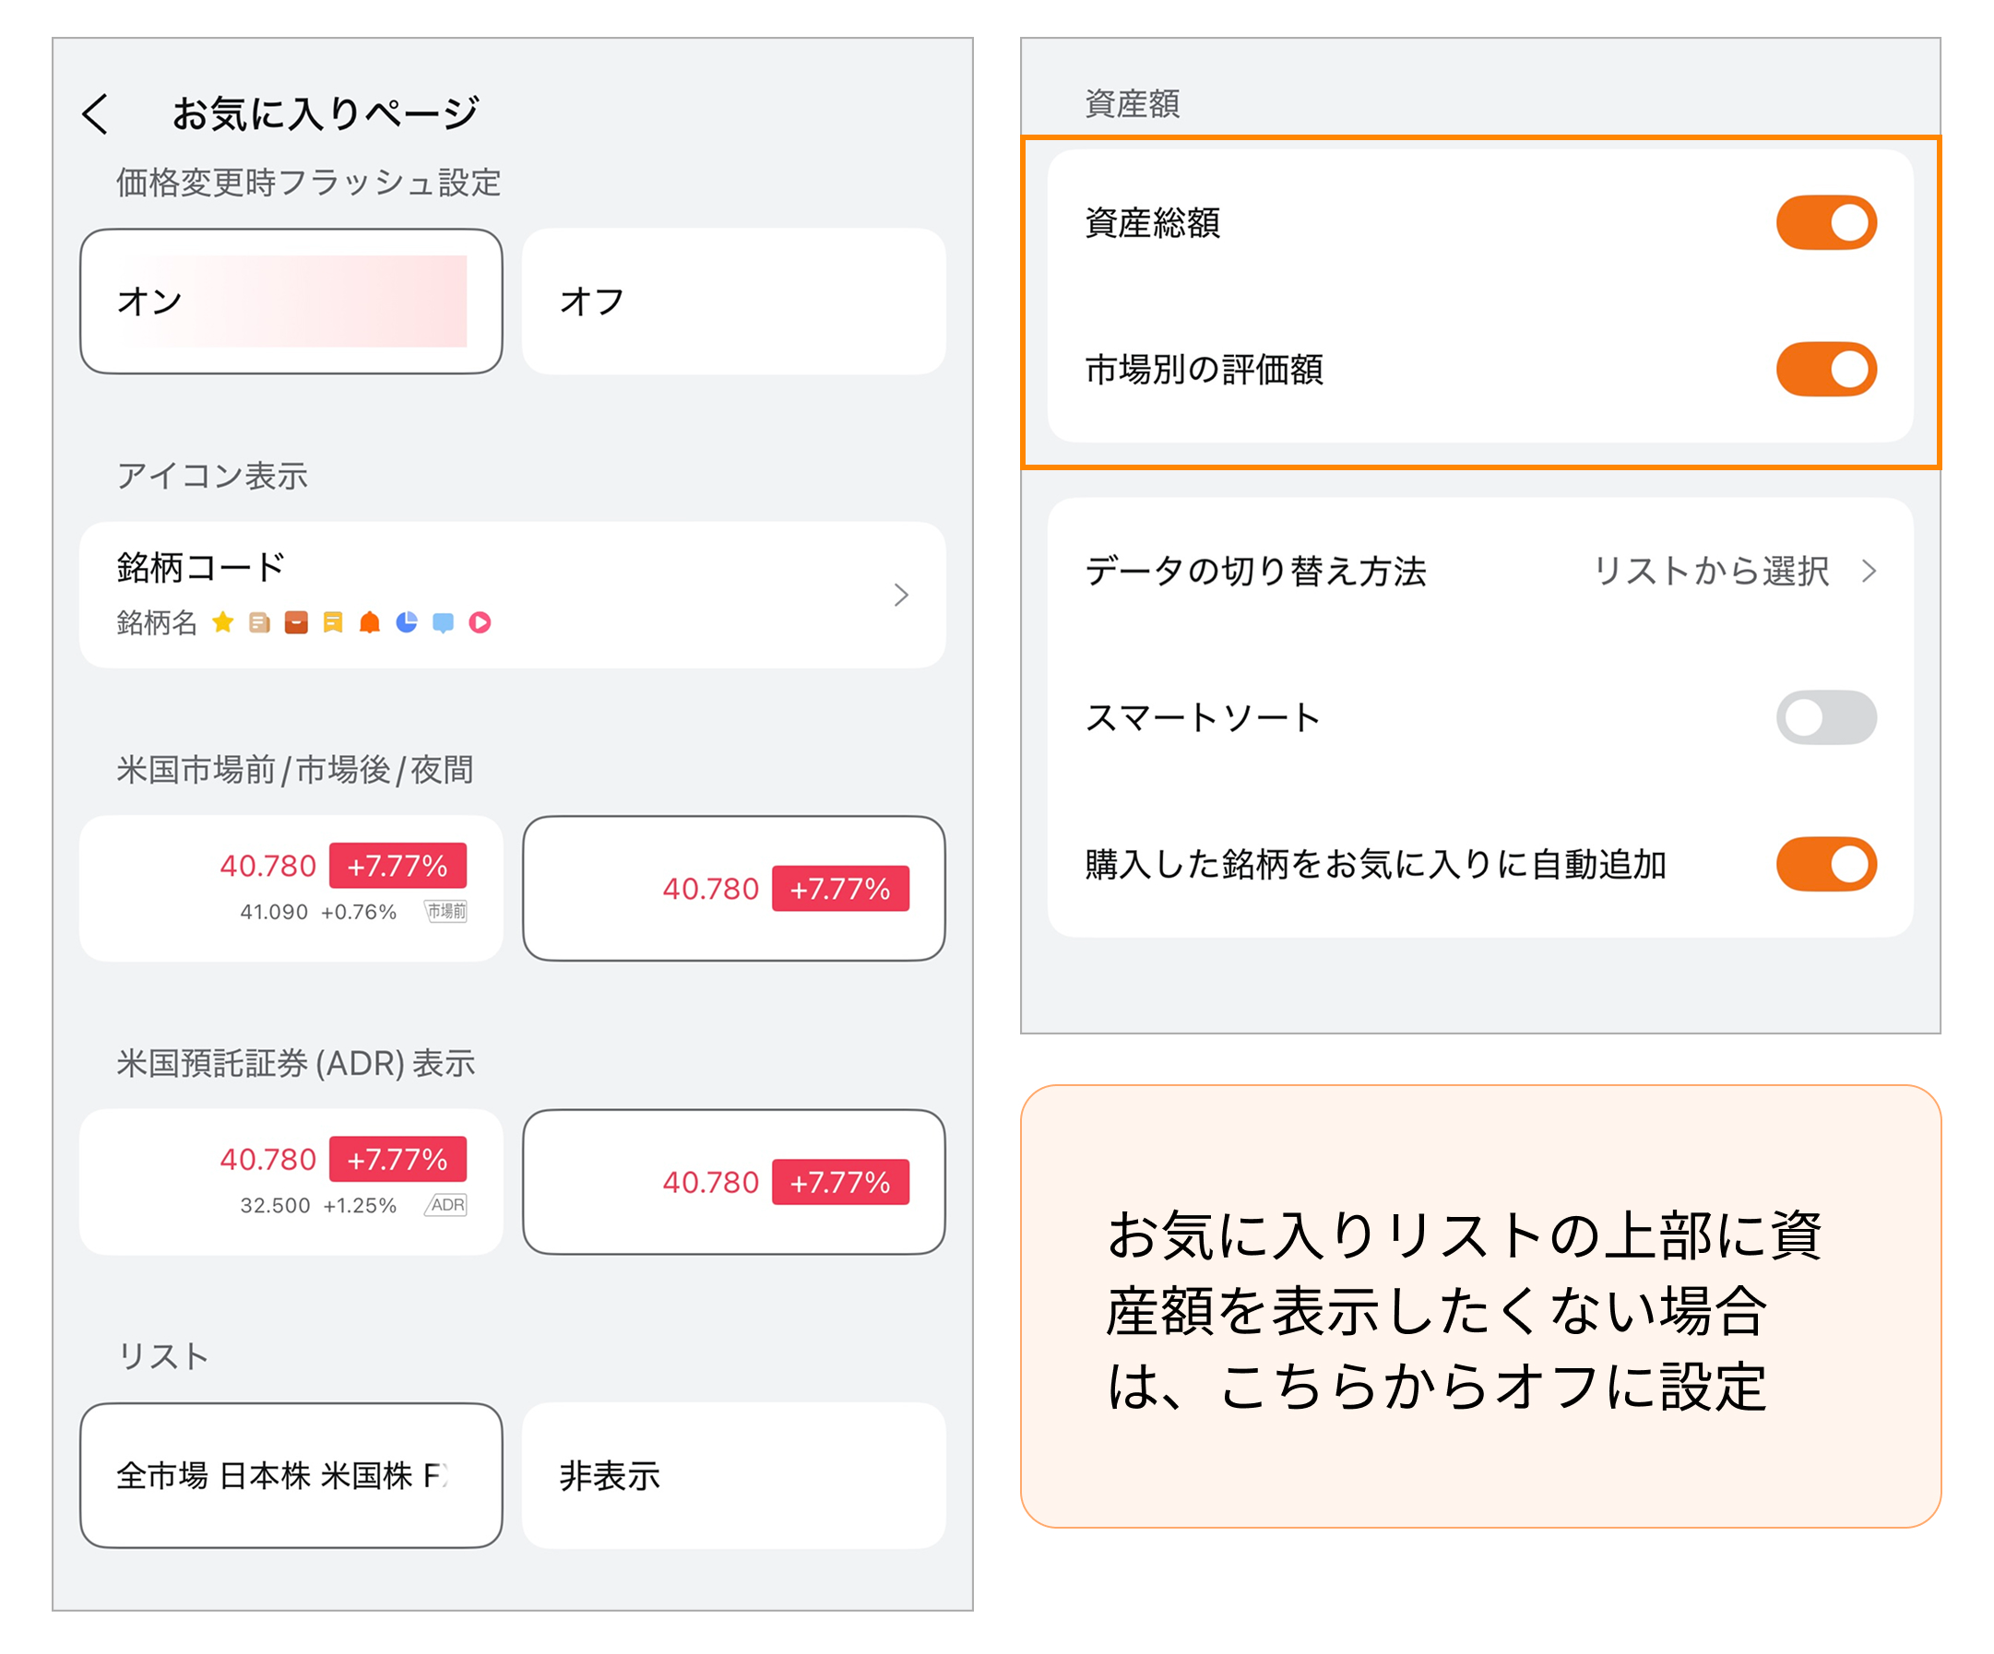Screen dimensions: 1994x1654
Task: Choose pre-market card with 市場前 badge
Action: pos(291,888)
